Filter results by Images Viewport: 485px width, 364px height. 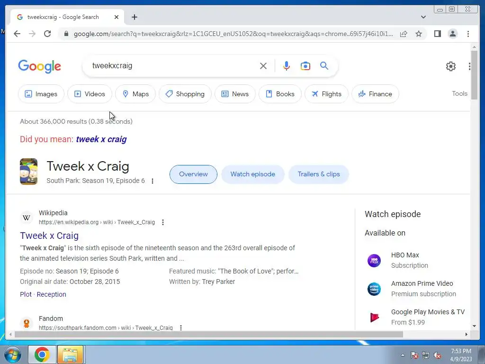click(41, 94)
